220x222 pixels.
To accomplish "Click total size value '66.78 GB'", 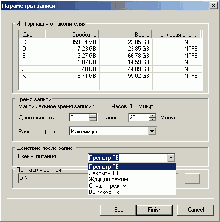I will (x=138, y=56).
